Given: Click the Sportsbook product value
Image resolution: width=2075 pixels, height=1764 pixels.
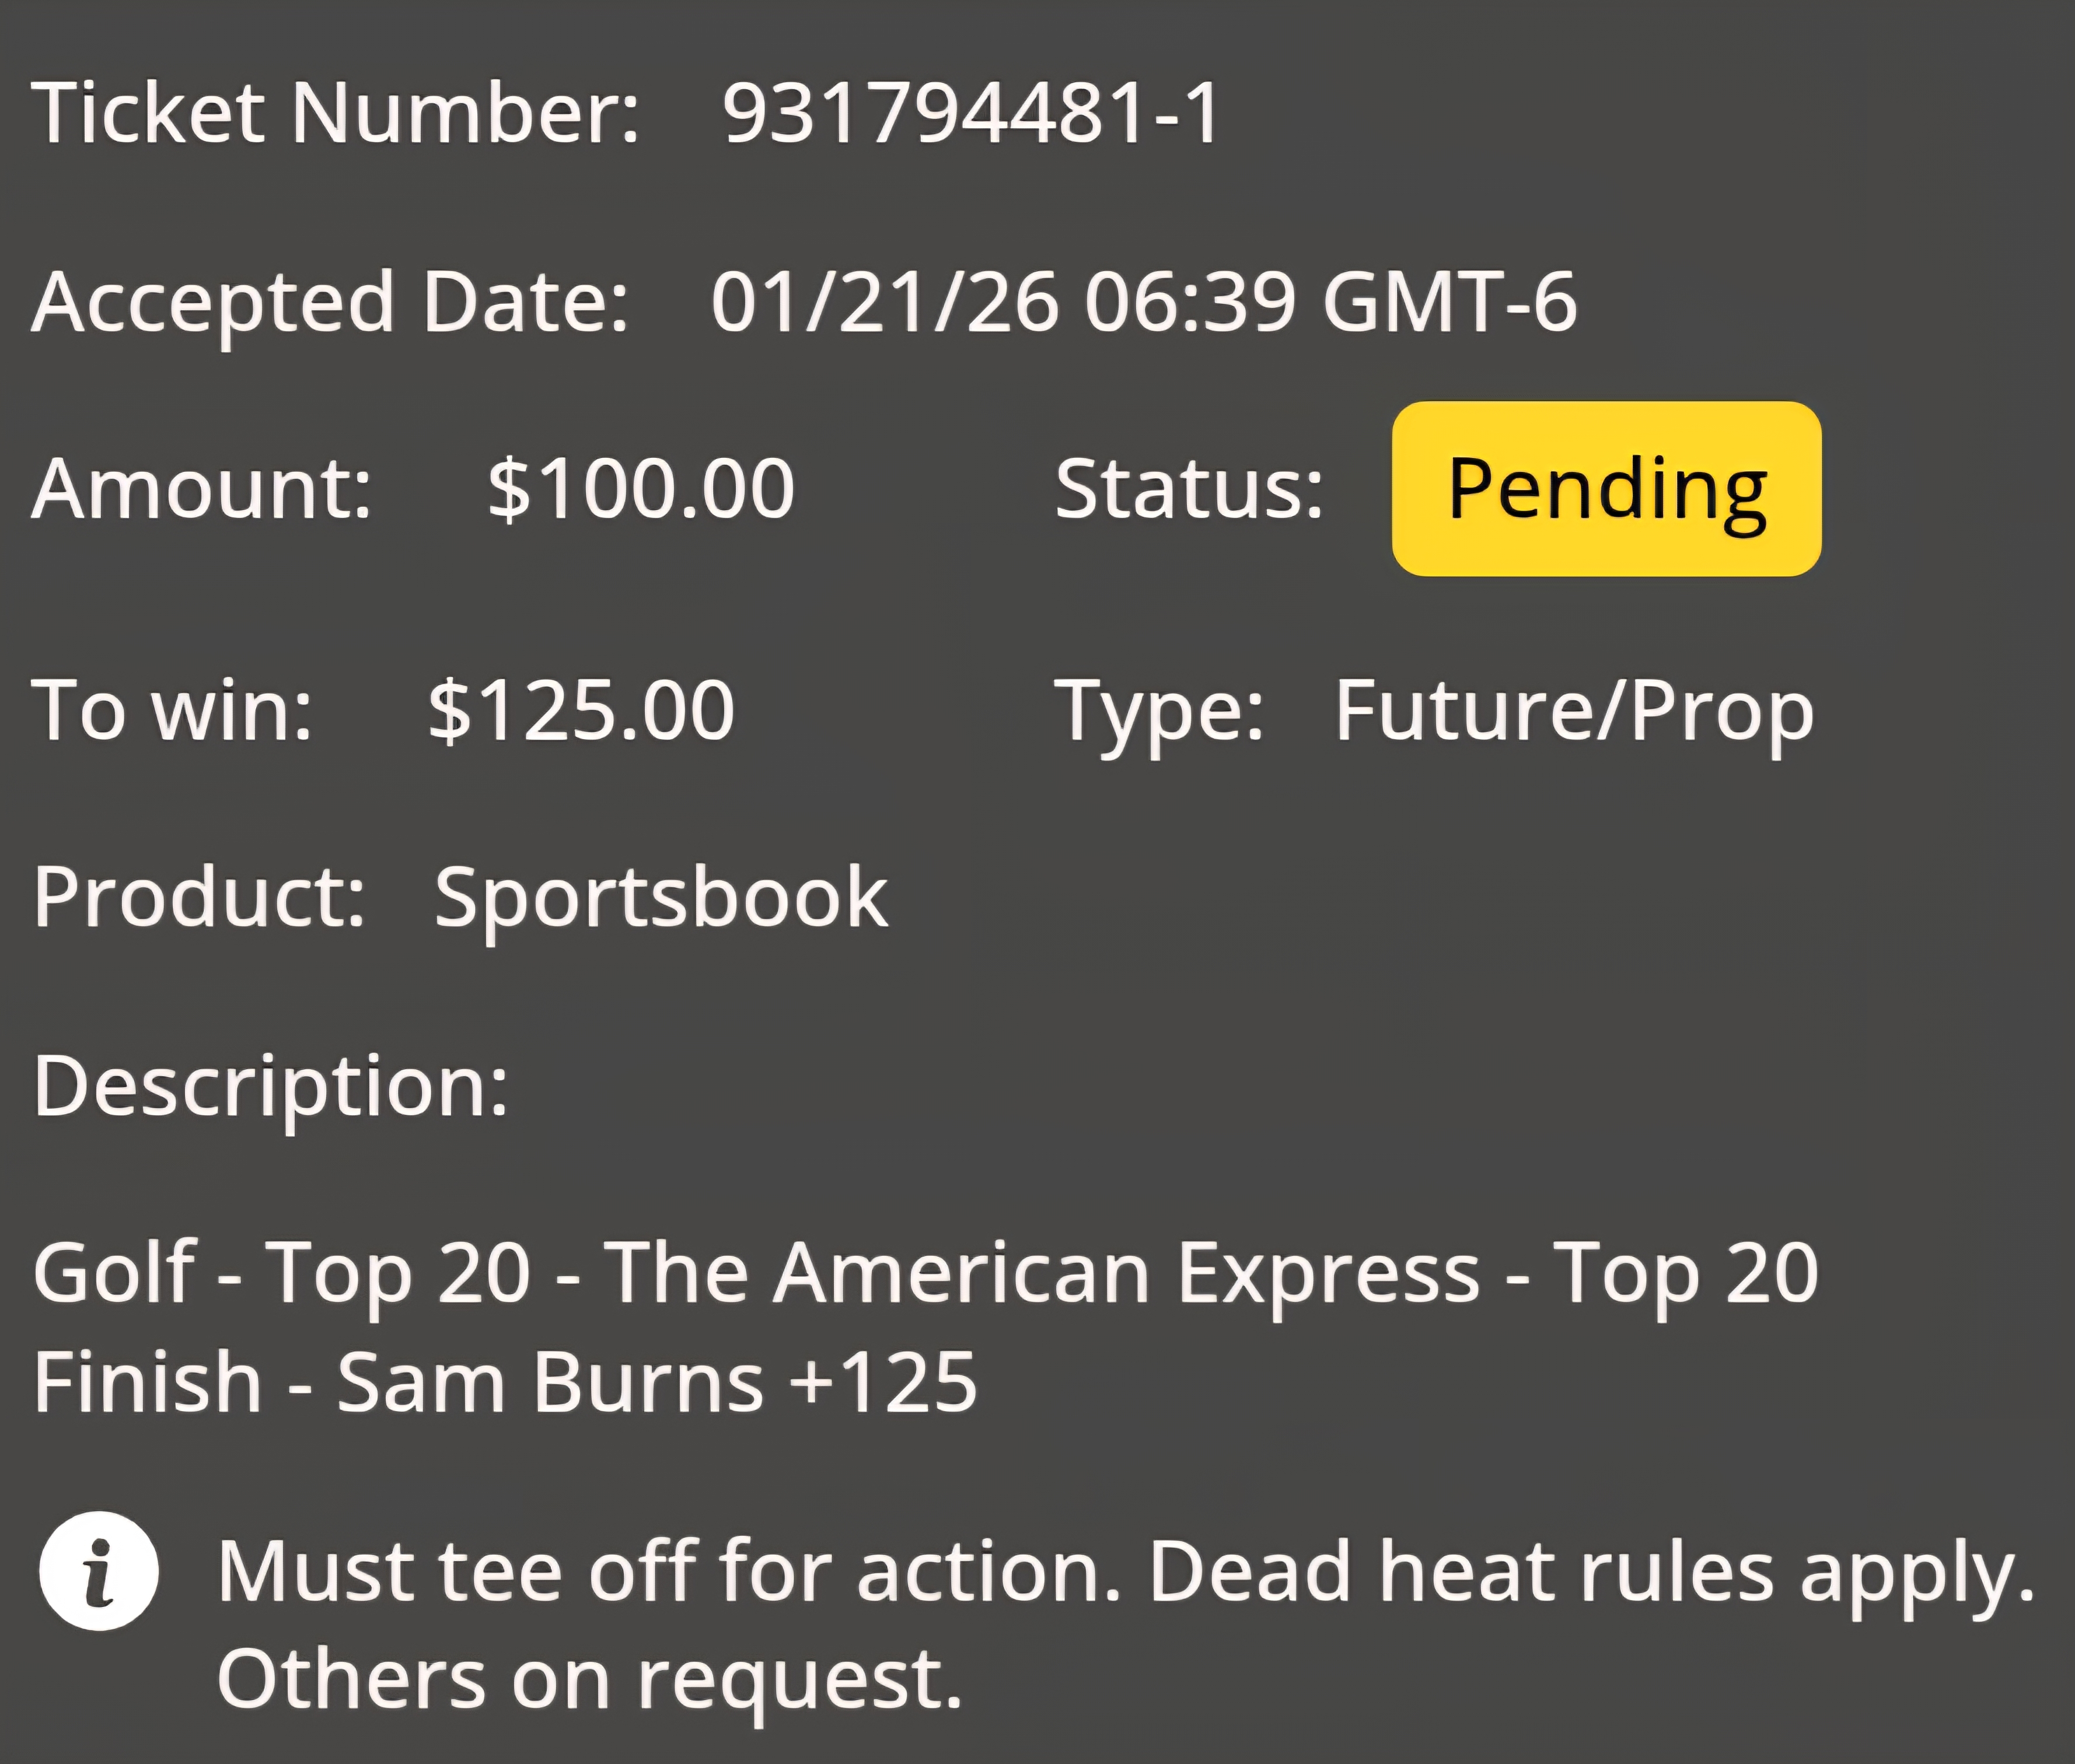Looking at the screenshot, I should click(x=661, y=898).
